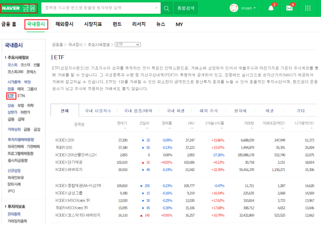The width and height of the screenshot is (321, 225).
Task: Click the NAVER 금융 logo
Action: [x=19, y=8]
